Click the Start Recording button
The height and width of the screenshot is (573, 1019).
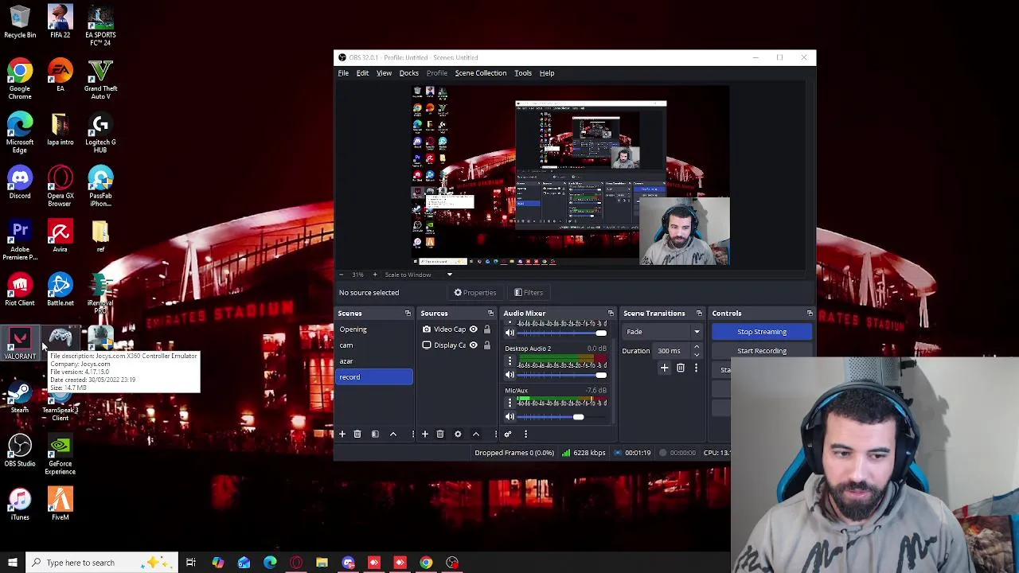[x=762, y=351]
